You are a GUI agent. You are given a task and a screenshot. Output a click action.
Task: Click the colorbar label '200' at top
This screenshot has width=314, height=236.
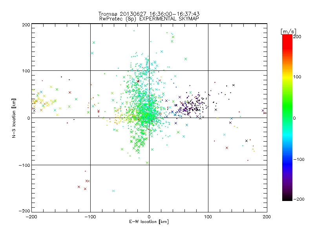[x=297, y=37]
